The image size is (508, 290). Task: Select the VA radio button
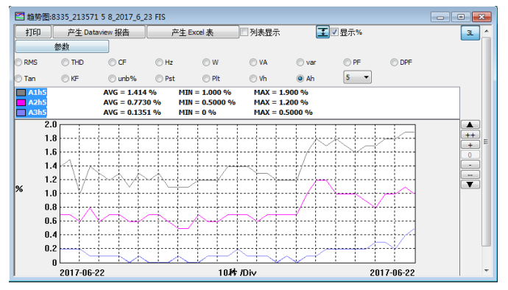(253, 63)
